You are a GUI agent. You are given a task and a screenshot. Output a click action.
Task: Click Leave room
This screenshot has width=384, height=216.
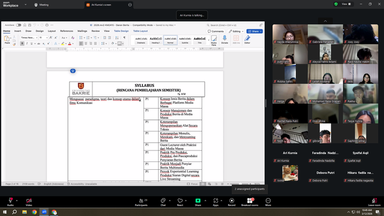[374, 202]
